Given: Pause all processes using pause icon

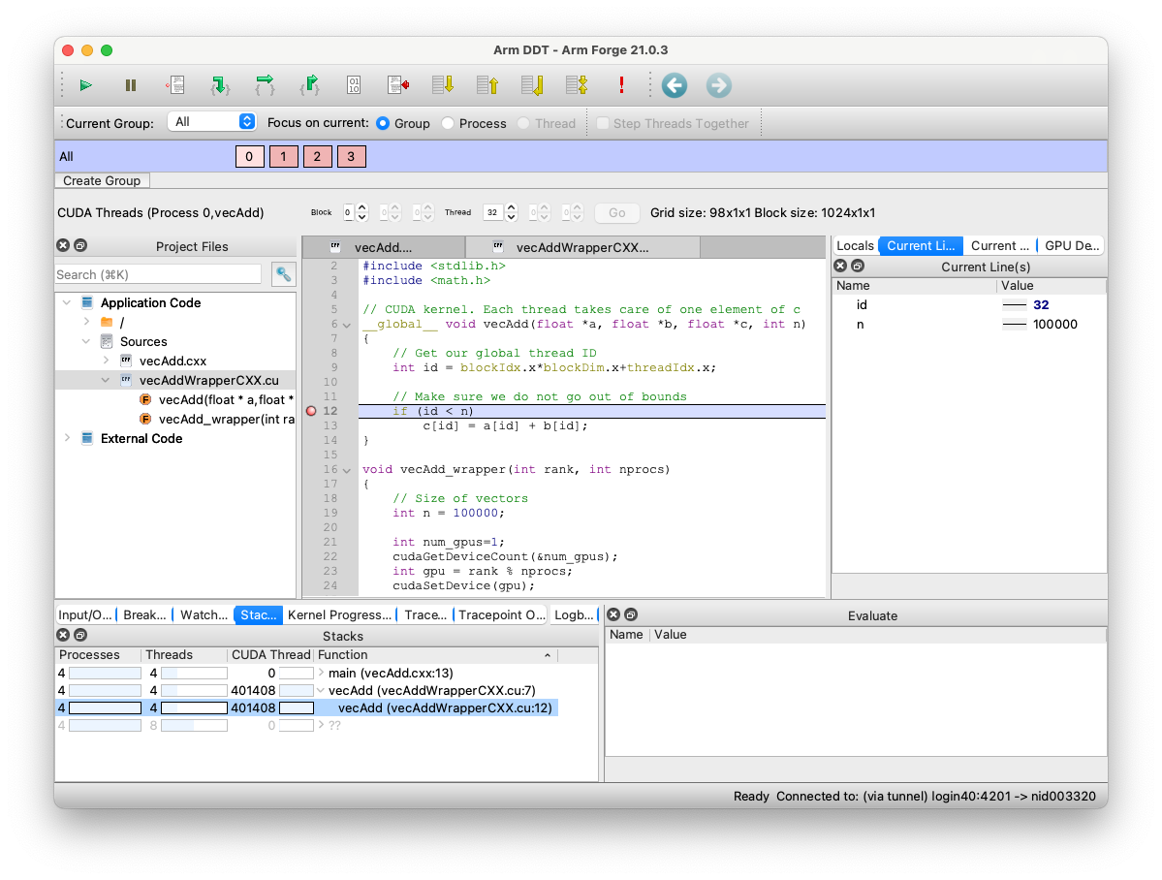Looking at the screenshot, I should pos(130,85).
